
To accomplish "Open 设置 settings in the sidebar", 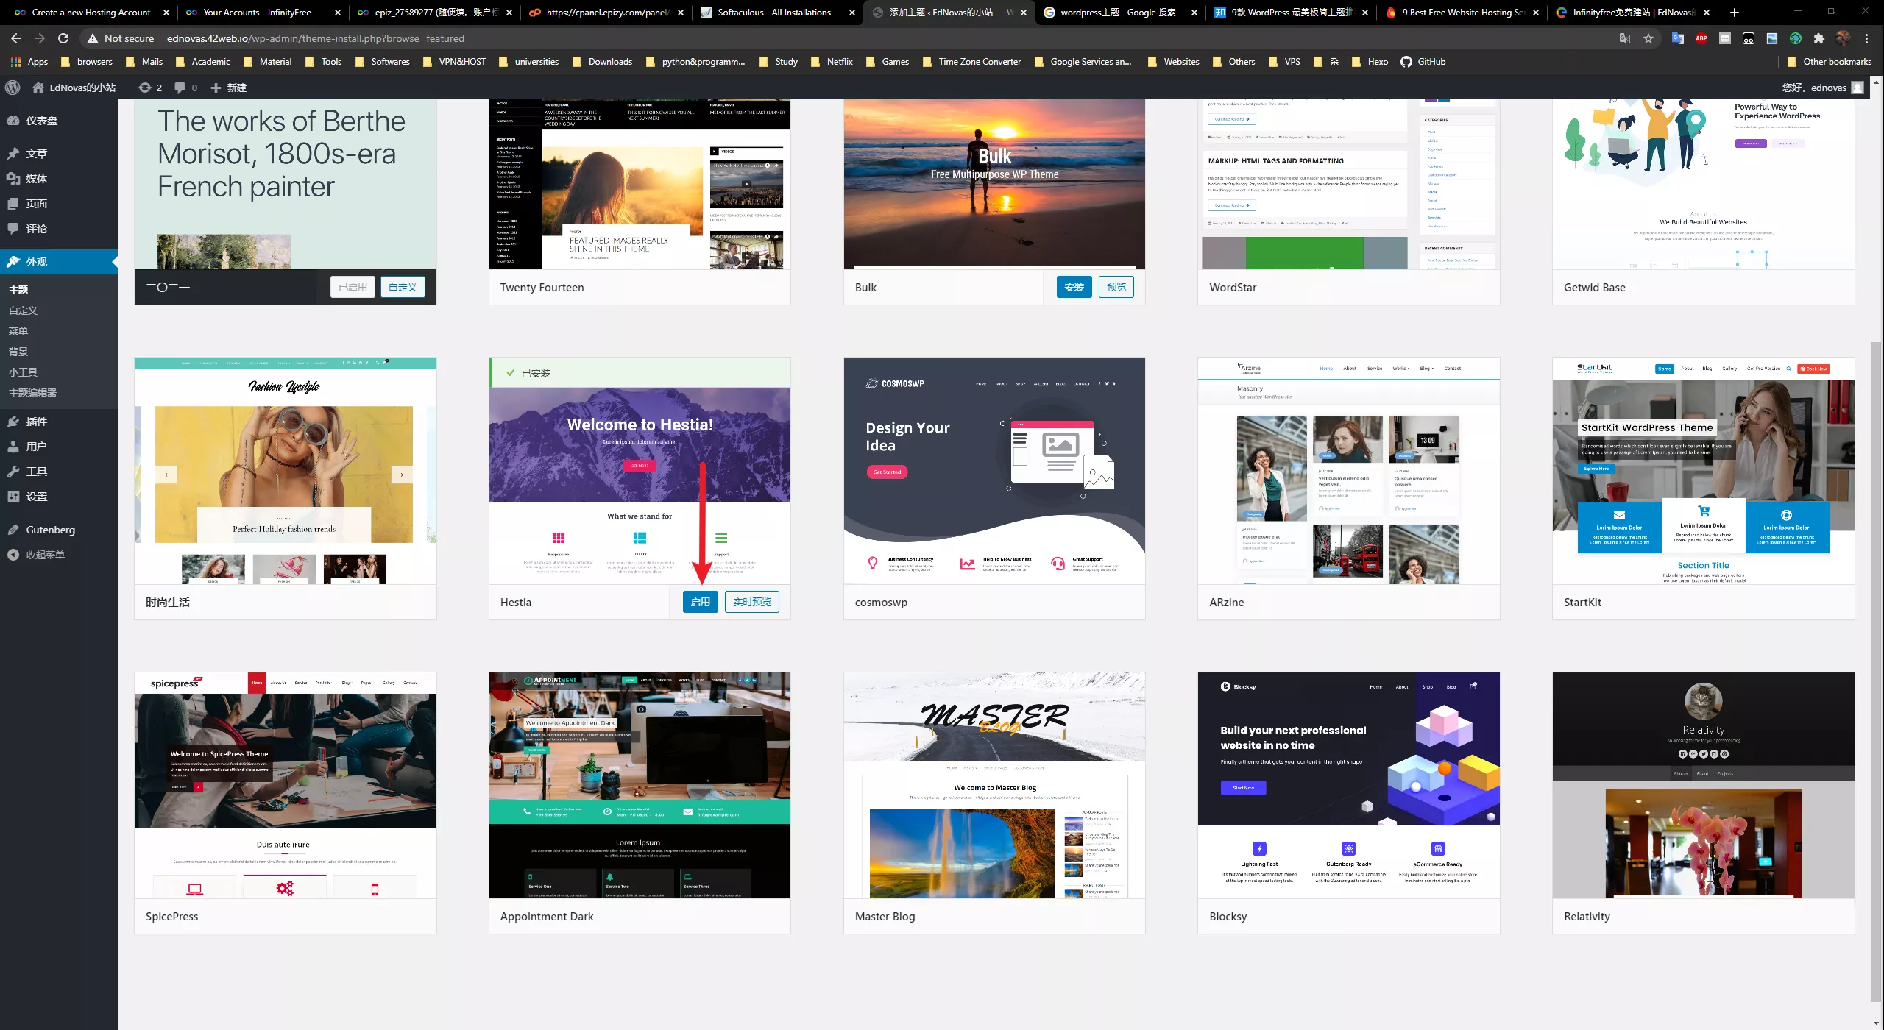I will (x=36, y=497).
